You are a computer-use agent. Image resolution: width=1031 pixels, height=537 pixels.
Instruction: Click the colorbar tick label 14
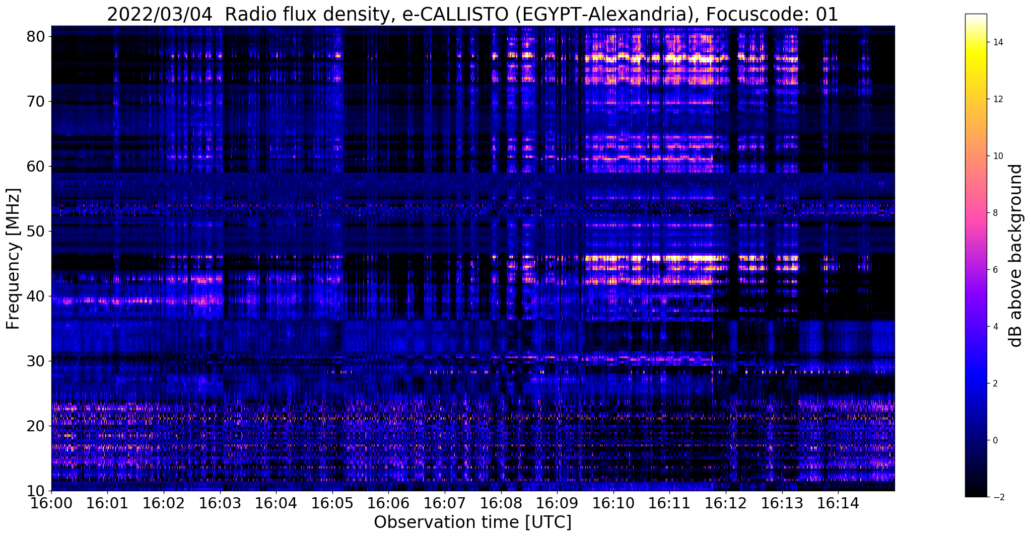tap(997, 42)
